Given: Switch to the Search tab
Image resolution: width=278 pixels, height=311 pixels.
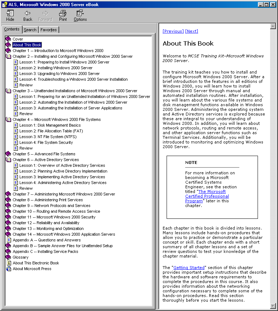Looking at the screenshot, I should click(30, 30).
